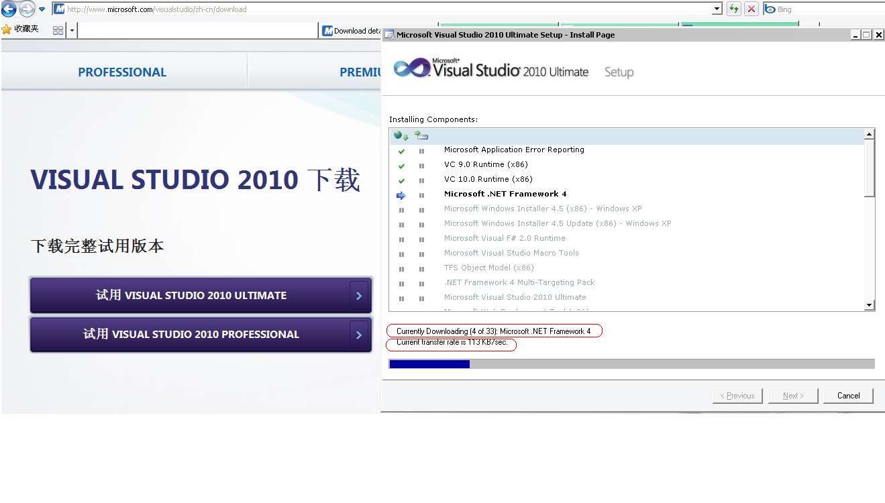Expand the tab list dropdown arrow
The width and height of the screenshot is (885, 503).
point(72,30)
